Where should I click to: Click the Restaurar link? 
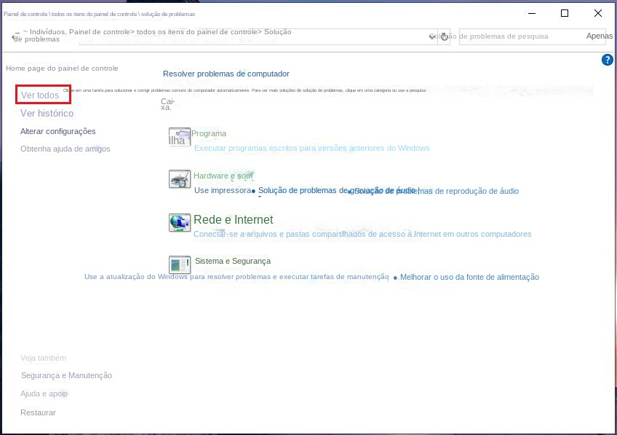pos(38,412)
